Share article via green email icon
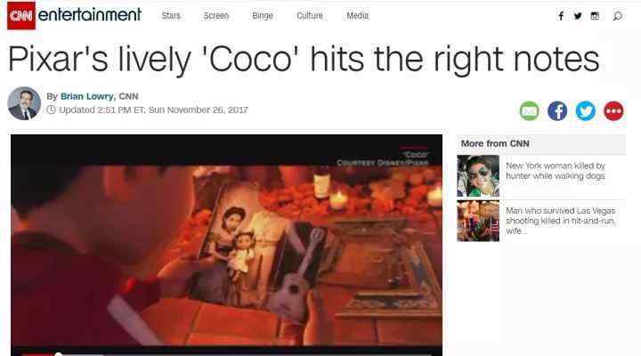Screen dimensions: 641x356 530,110
